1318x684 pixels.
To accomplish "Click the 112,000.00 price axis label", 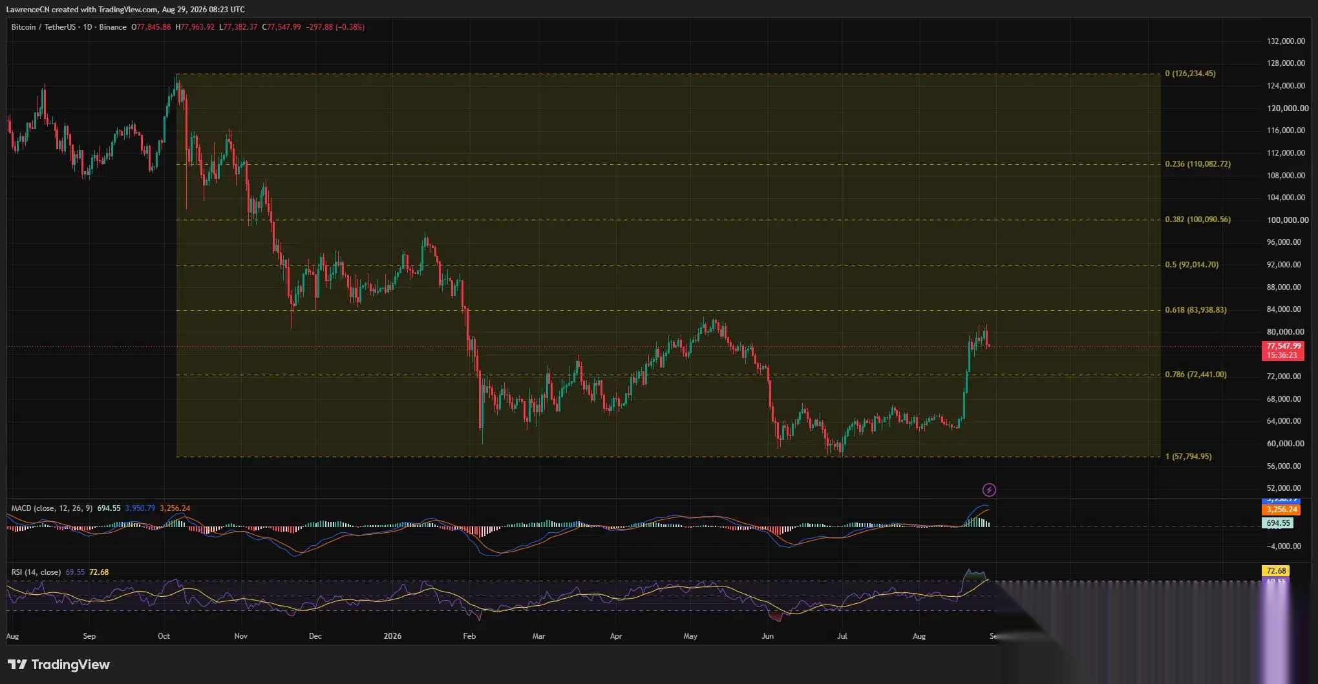I will tap(1286, 153).
